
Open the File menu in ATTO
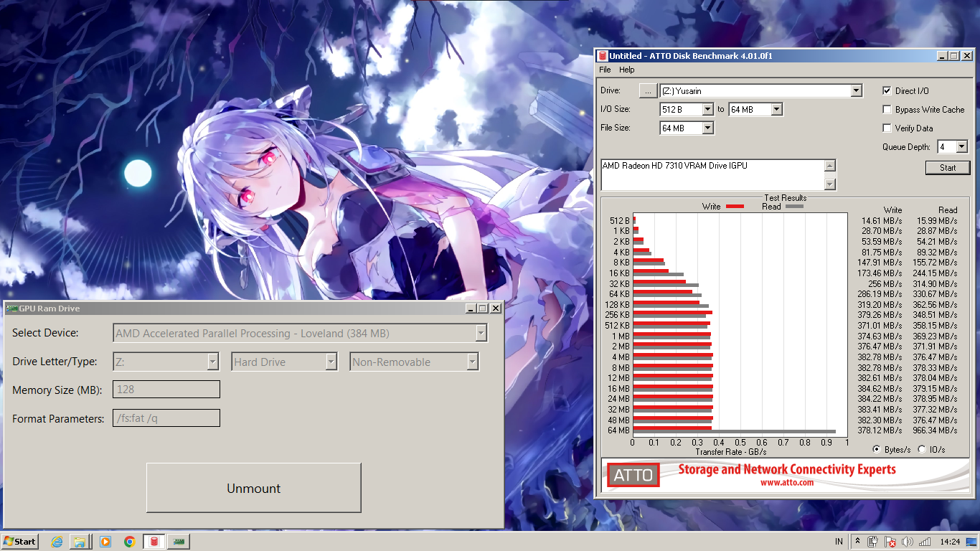pos(605,70)
